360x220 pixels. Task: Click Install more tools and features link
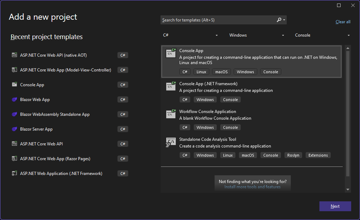[252, 187]
